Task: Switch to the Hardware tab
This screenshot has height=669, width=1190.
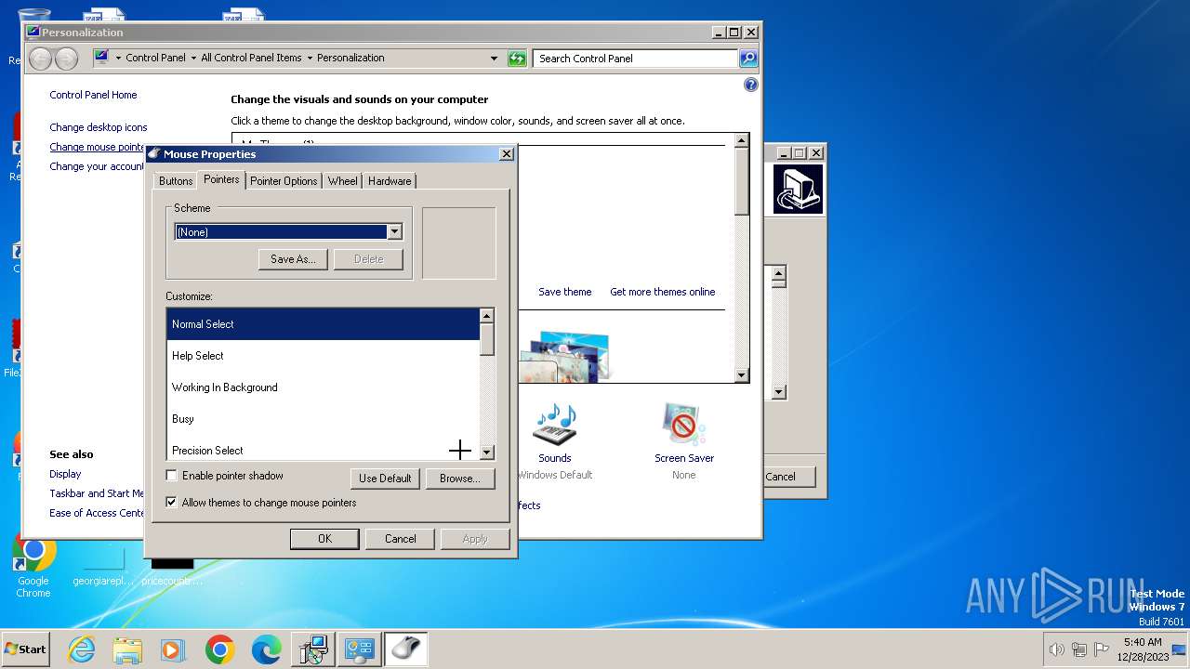Action: [x=390, y=181]
